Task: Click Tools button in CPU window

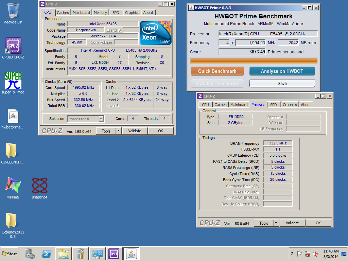Action: (x=106, y=131)
